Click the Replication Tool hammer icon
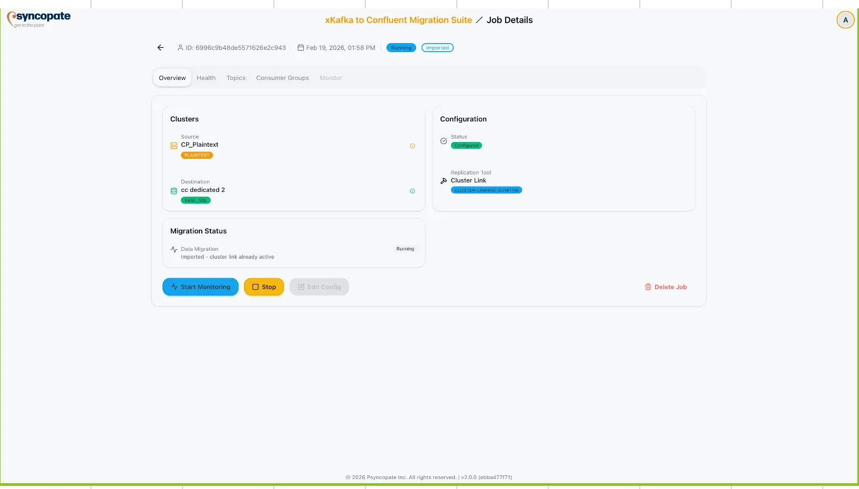The height and width of the screenshot is (489, 859). (x=444, y=181)
